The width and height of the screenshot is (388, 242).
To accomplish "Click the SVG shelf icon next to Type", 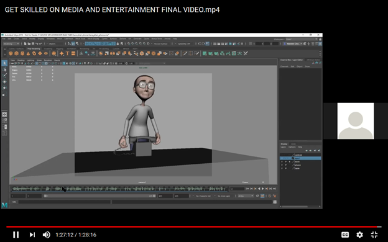I will tap(73, 53).
